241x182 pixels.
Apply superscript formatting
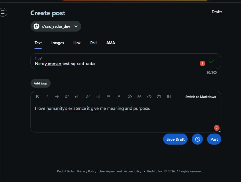coord(66,97)
